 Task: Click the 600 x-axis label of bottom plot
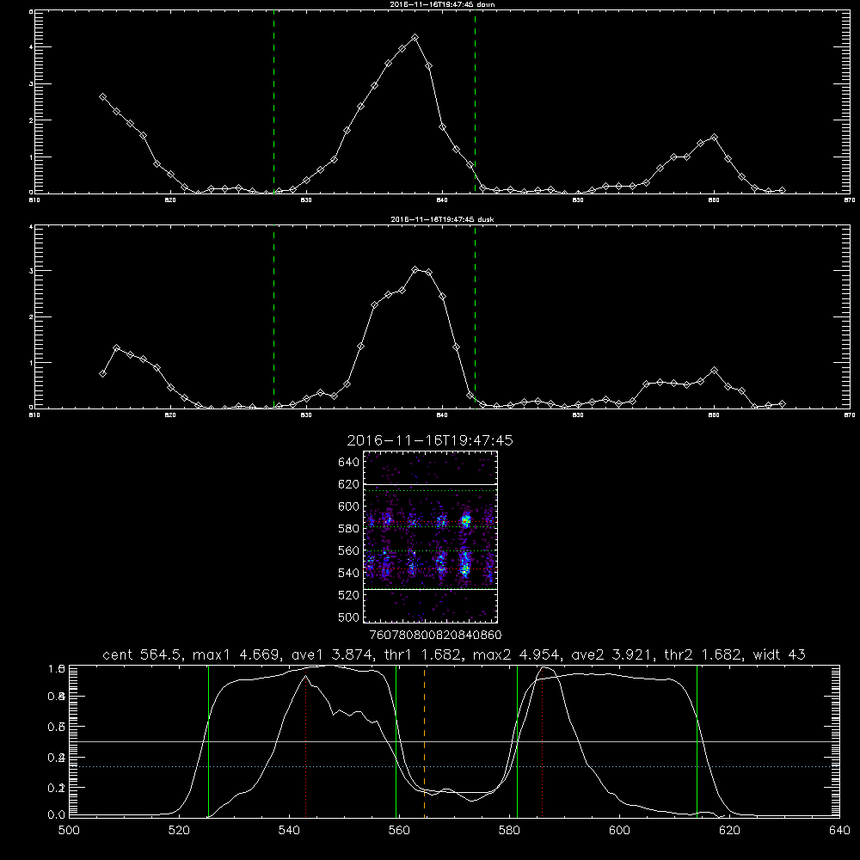(619, 830)
